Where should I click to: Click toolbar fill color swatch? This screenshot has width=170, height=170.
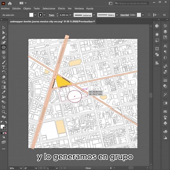(2, 127)
